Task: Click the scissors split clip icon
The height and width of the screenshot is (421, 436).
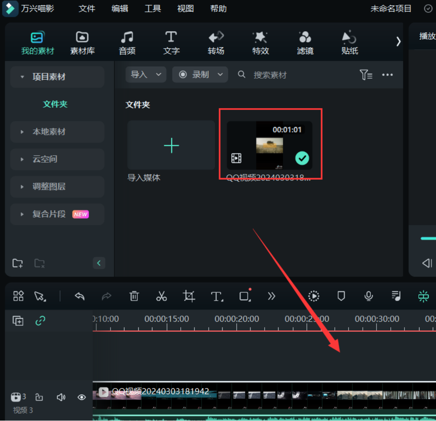Action: [x=161, y=296]
